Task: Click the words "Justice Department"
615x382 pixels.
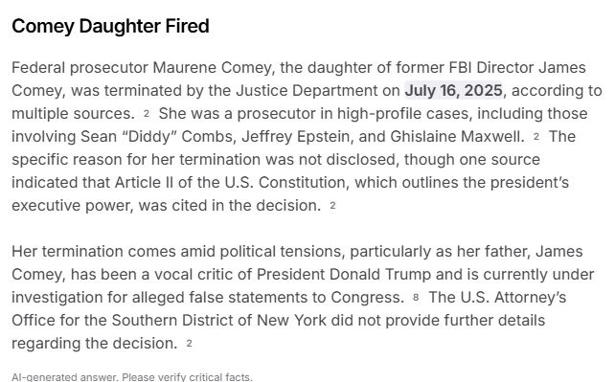Action: point(307,91)
